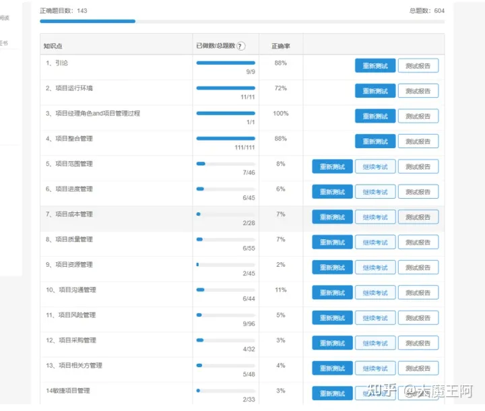Viewport: 485px width, 411px height.
Task: Click the 2/33 completed count
Action: click(249, 400)
